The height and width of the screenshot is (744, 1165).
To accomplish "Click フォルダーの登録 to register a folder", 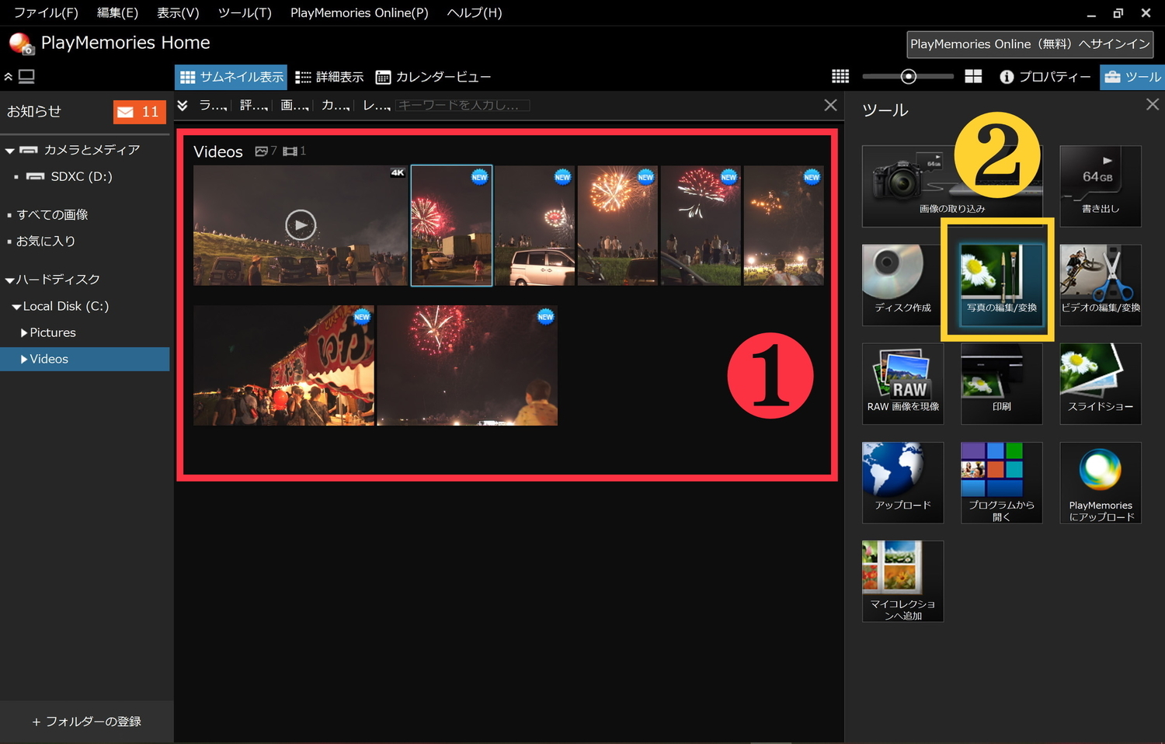I will (x=86, y=721).
